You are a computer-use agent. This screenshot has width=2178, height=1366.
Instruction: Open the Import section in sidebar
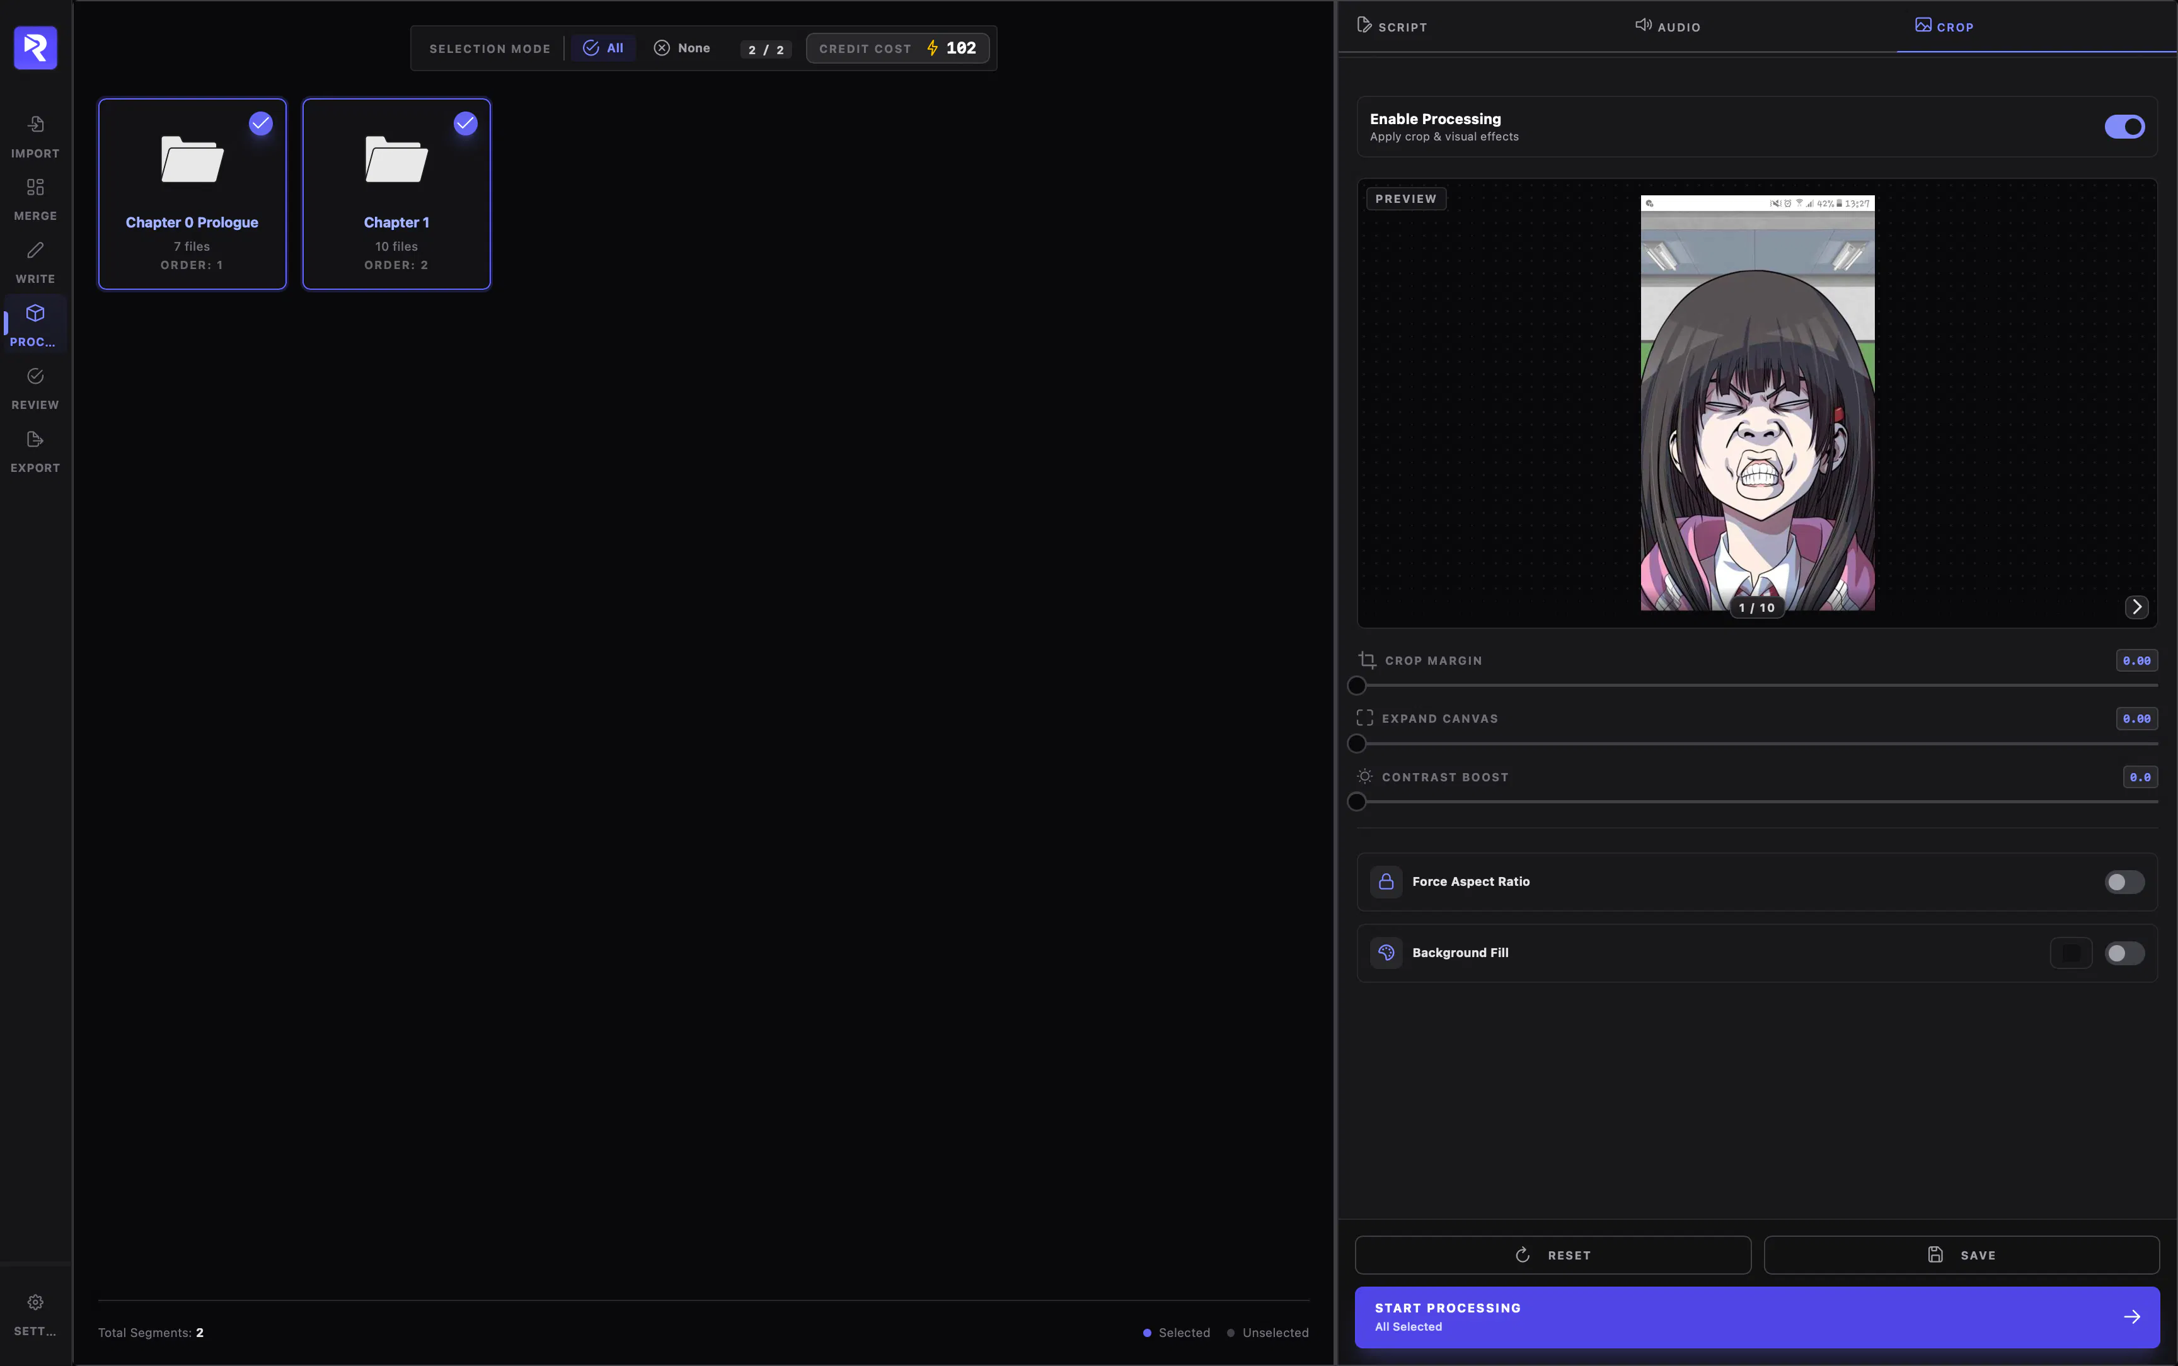pos(35,137)
